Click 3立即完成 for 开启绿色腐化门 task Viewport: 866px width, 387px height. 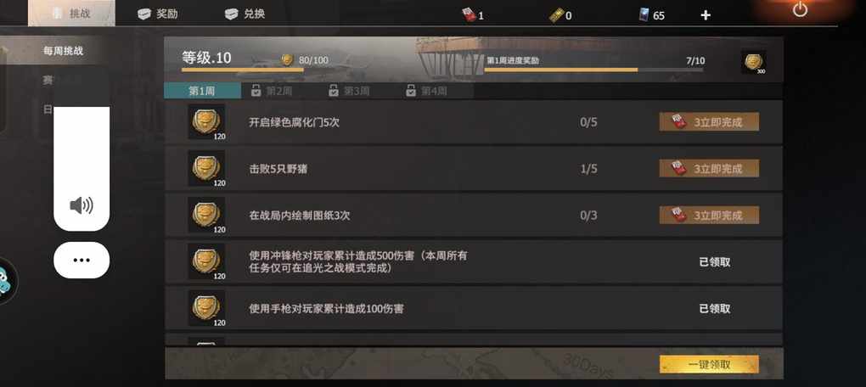click(709, 122)
